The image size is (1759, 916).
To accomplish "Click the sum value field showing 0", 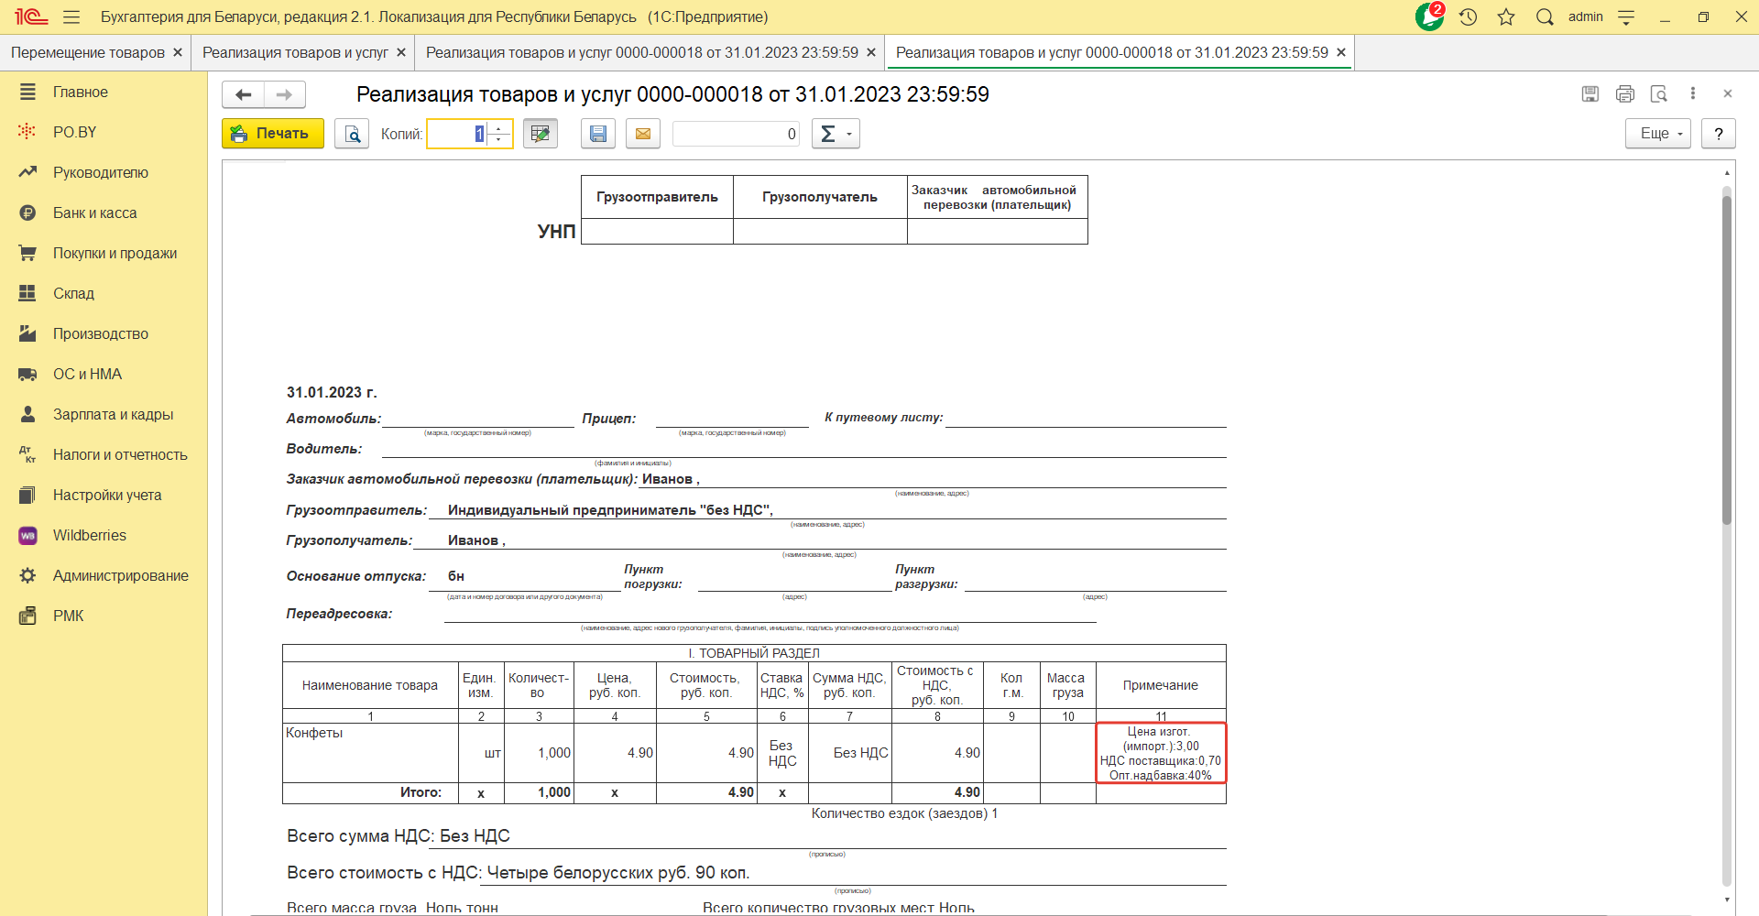I will [737, 134].
